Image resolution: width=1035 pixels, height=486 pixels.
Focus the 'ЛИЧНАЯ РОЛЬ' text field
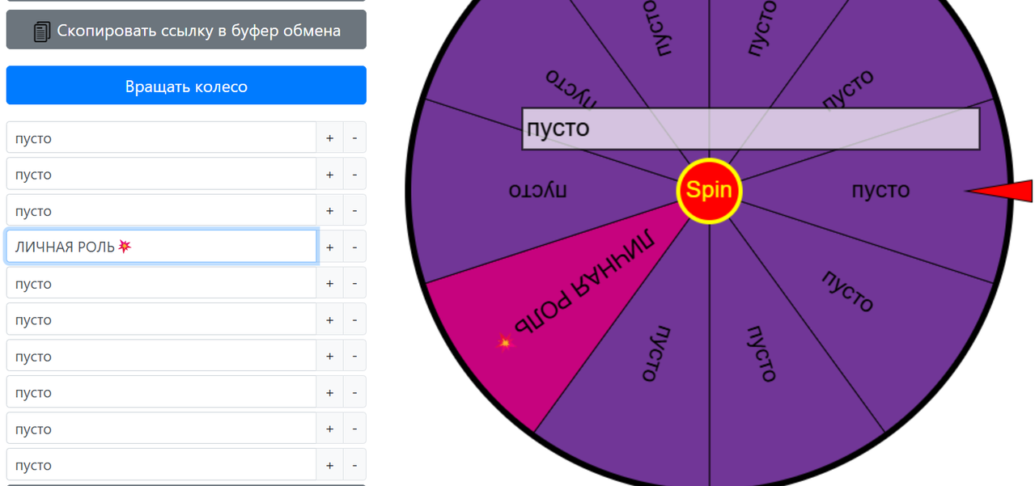coord(161,247)
